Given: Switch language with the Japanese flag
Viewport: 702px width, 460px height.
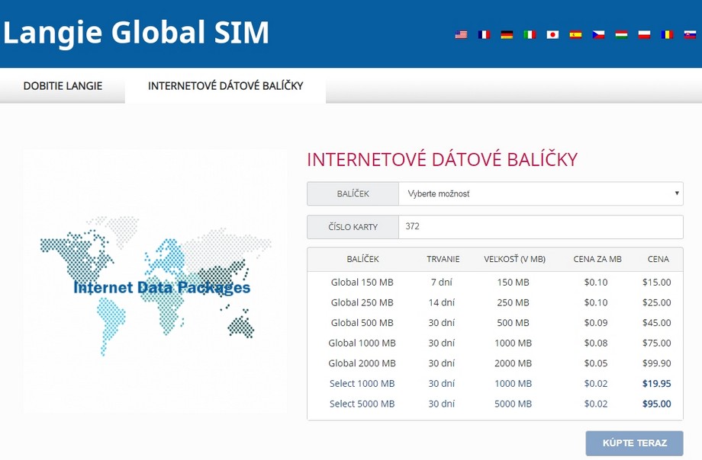Looking at the screenshot, I should [x=552, y=34].
